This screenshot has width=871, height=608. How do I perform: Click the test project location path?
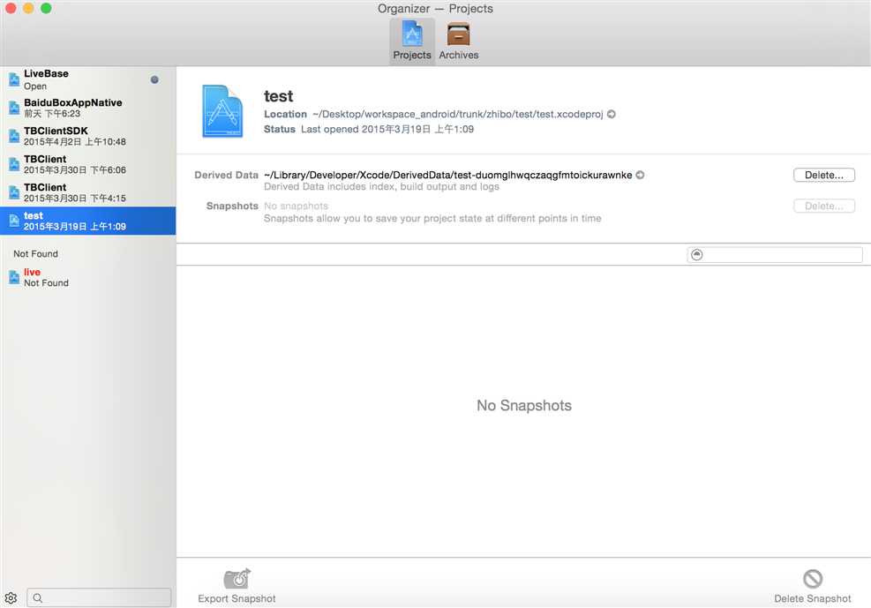458,114
